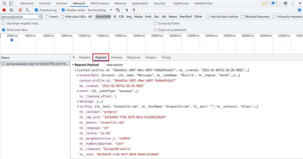The image size is (303, 159).
Task: Click the issues message badge
Action: tap(274, 3)
